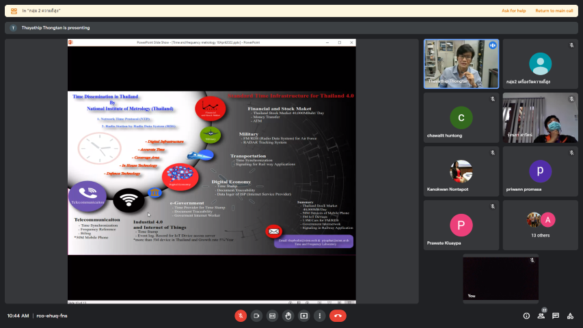Unmute the microphone in the call bar
Image resolution: width=583 pixels, height=328 pixels.
point(241,316)
